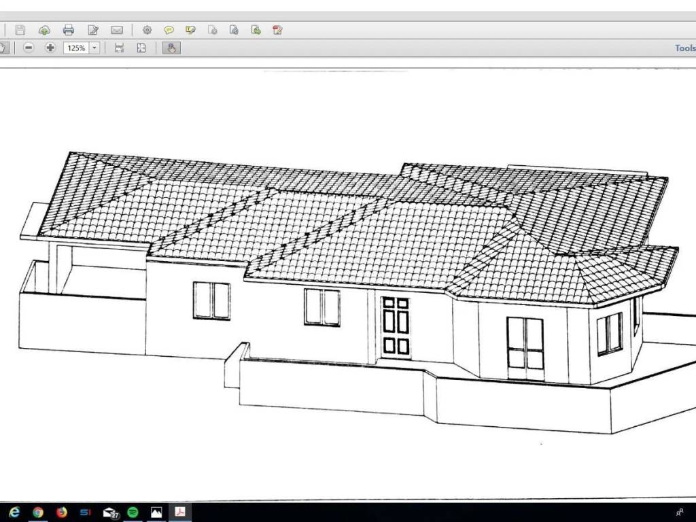This screenshot has height=522, width=696.
Task: Print the document using the printer icon
Action: (68, 30)
